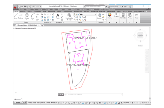Switch to the Insertar ribbon tab

[x=23, y=11]
